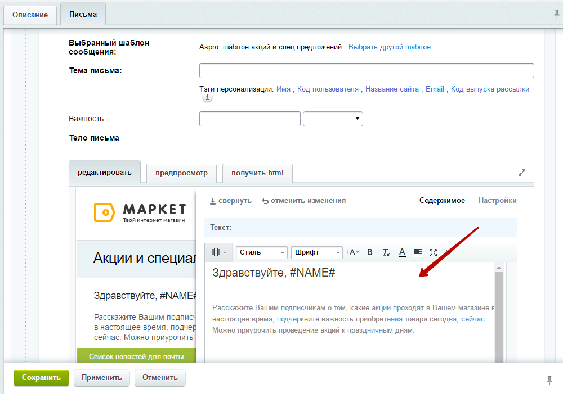Open the Шрифт dropdown
563x394 pixels.
(x=316, y=252)
